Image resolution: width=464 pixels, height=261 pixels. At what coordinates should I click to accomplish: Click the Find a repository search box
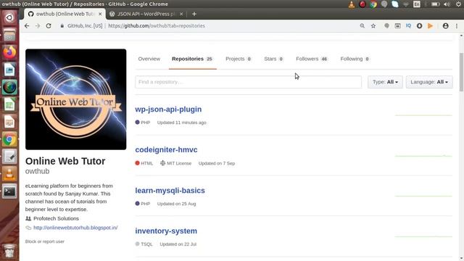tap(248, 82)
